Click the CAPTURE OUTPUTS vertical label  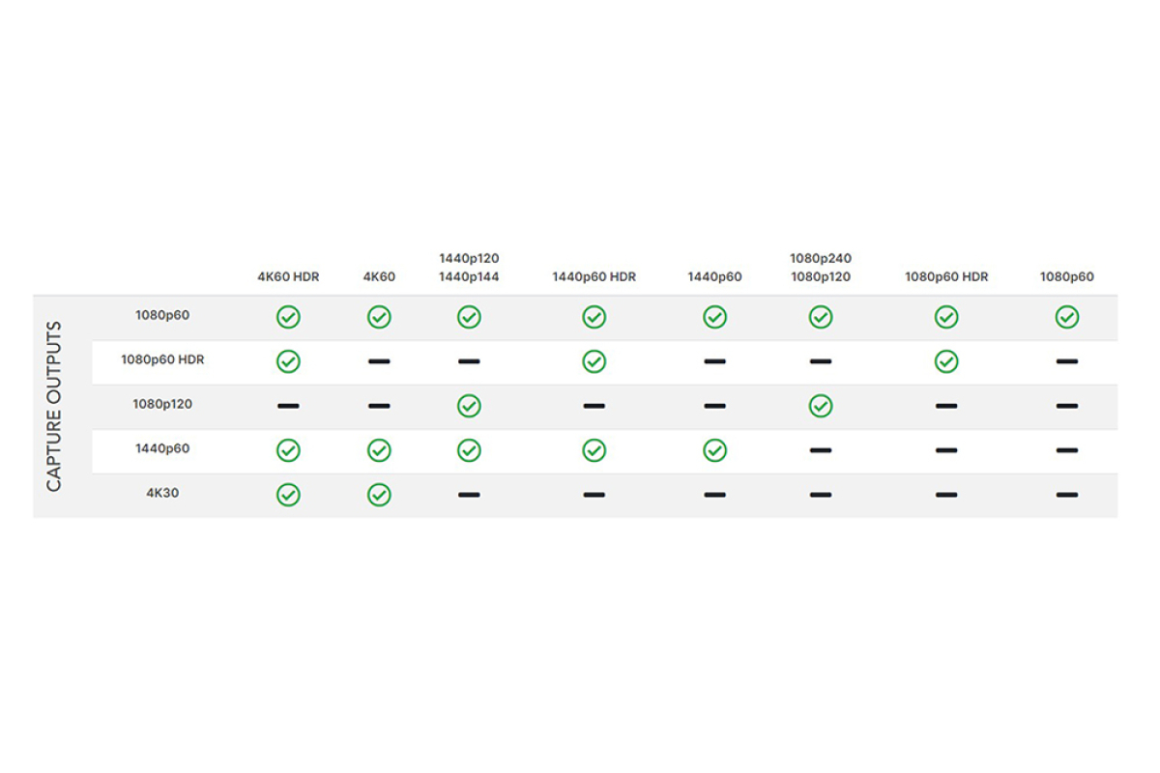pos(54,406)
